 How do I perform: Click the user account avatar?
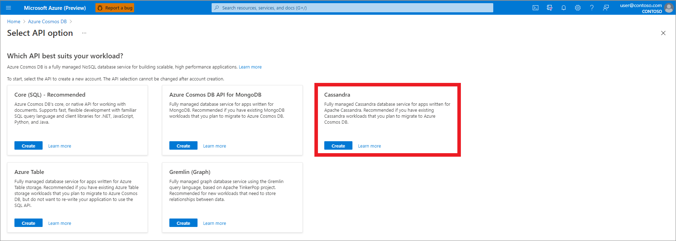pyautogui.click(x=669, y=8)
